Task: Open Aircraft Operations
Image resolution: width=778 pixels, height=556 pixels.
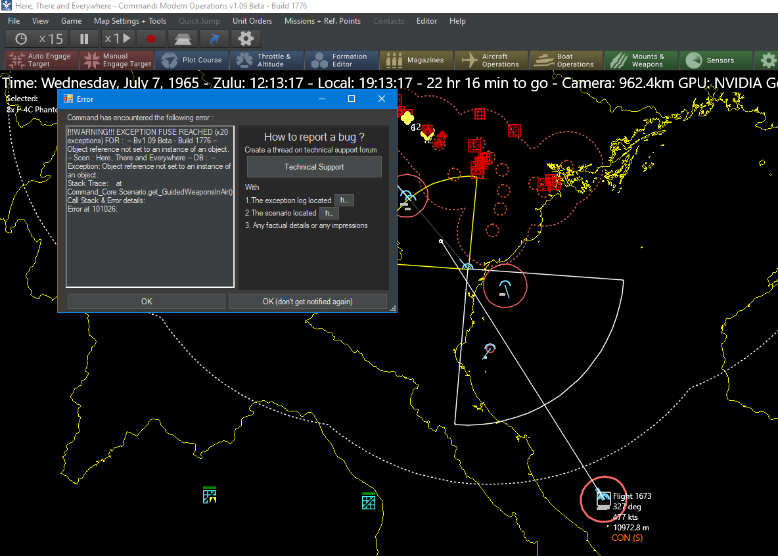Action: 491,60
